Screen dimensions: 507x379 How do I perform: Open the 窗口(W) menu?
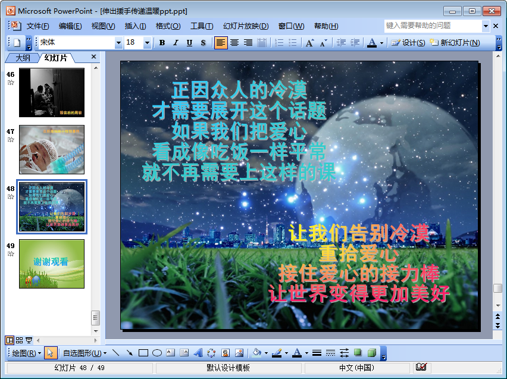291,26
